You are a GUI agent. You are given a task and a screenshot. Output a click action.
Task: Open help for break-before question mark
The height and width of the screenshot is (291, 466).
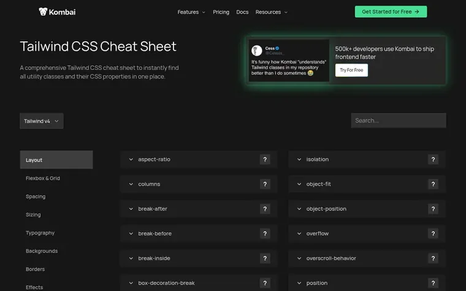click(x=265, y=233)
